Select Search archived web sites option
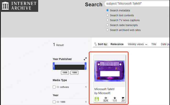 [107, 30]
